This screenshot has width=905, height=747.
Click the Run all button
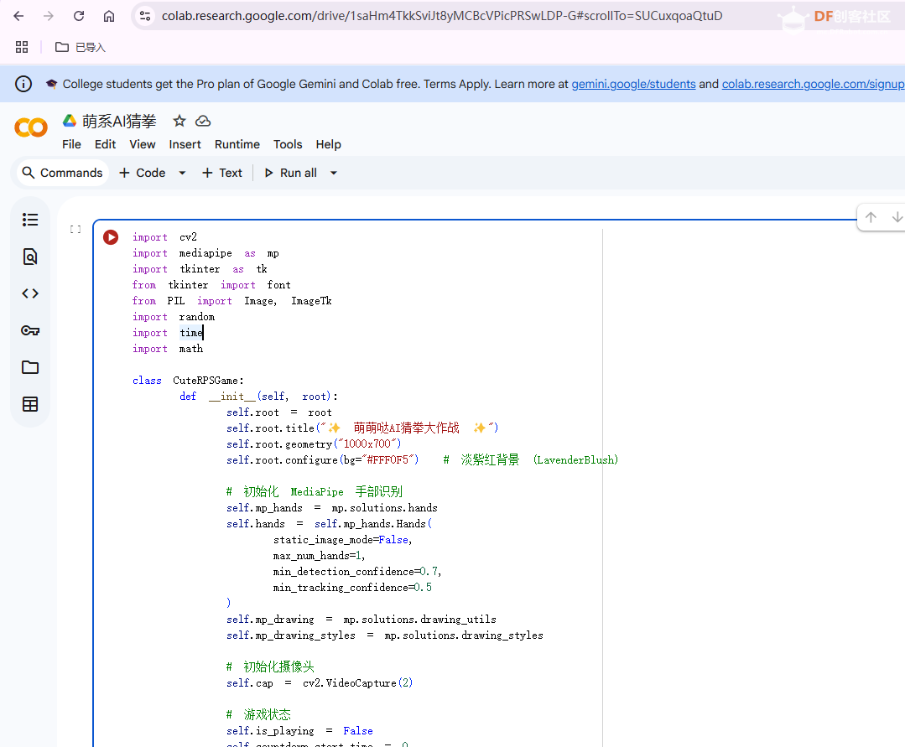(290, 173)
